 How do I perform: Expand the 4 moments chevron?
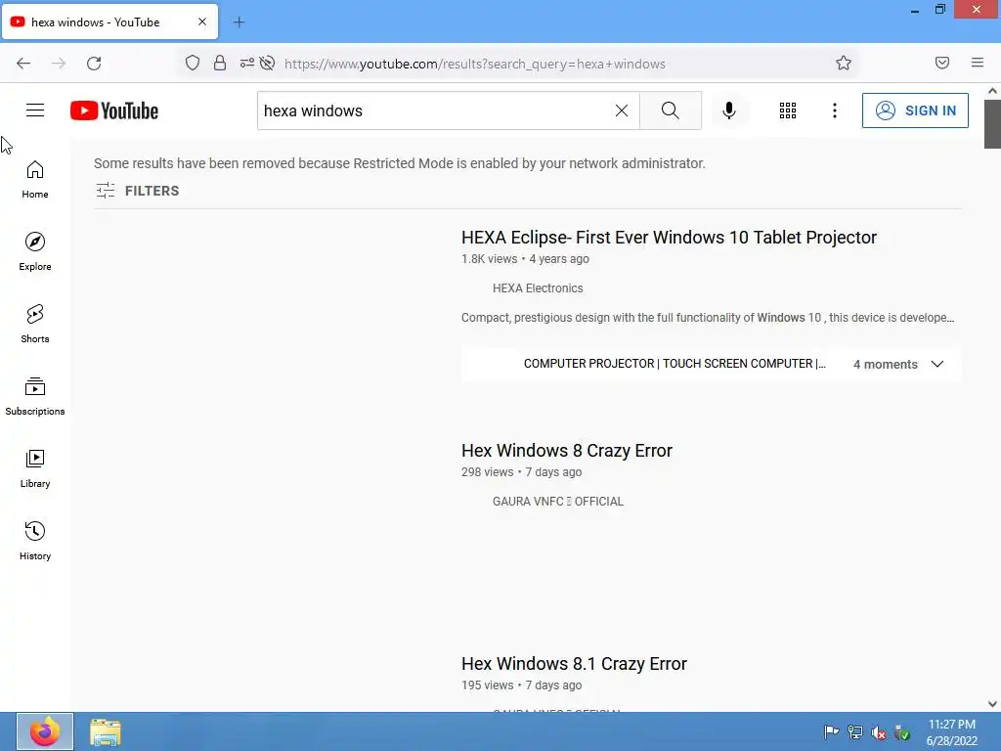coord(937,364)
